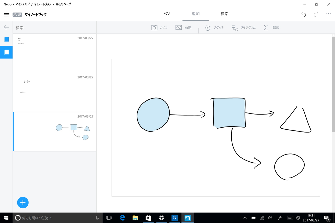
Task: Switch to the ペン tab
Action: pyautogui.click(x=166, y=13)
